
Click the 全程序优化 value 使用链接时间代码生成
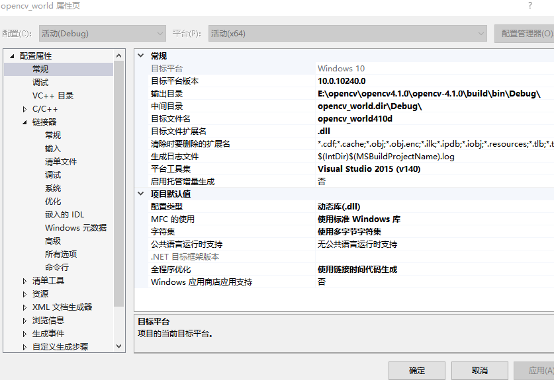pyautogui.click(x=357, y=269)
